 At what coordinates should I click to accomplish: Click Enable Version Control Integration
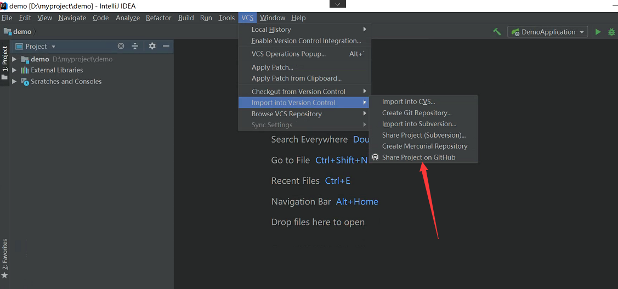click(x=306, y=41)
